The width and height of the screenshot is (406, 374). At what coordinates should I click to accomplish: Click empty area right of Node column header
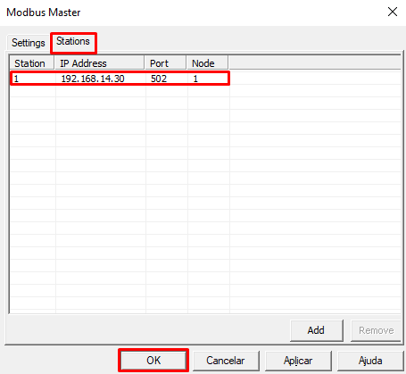[314, 63]
